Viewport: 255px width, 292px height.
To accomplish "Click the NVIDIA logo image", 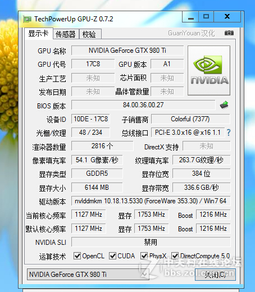I will [x=209, y=70].
